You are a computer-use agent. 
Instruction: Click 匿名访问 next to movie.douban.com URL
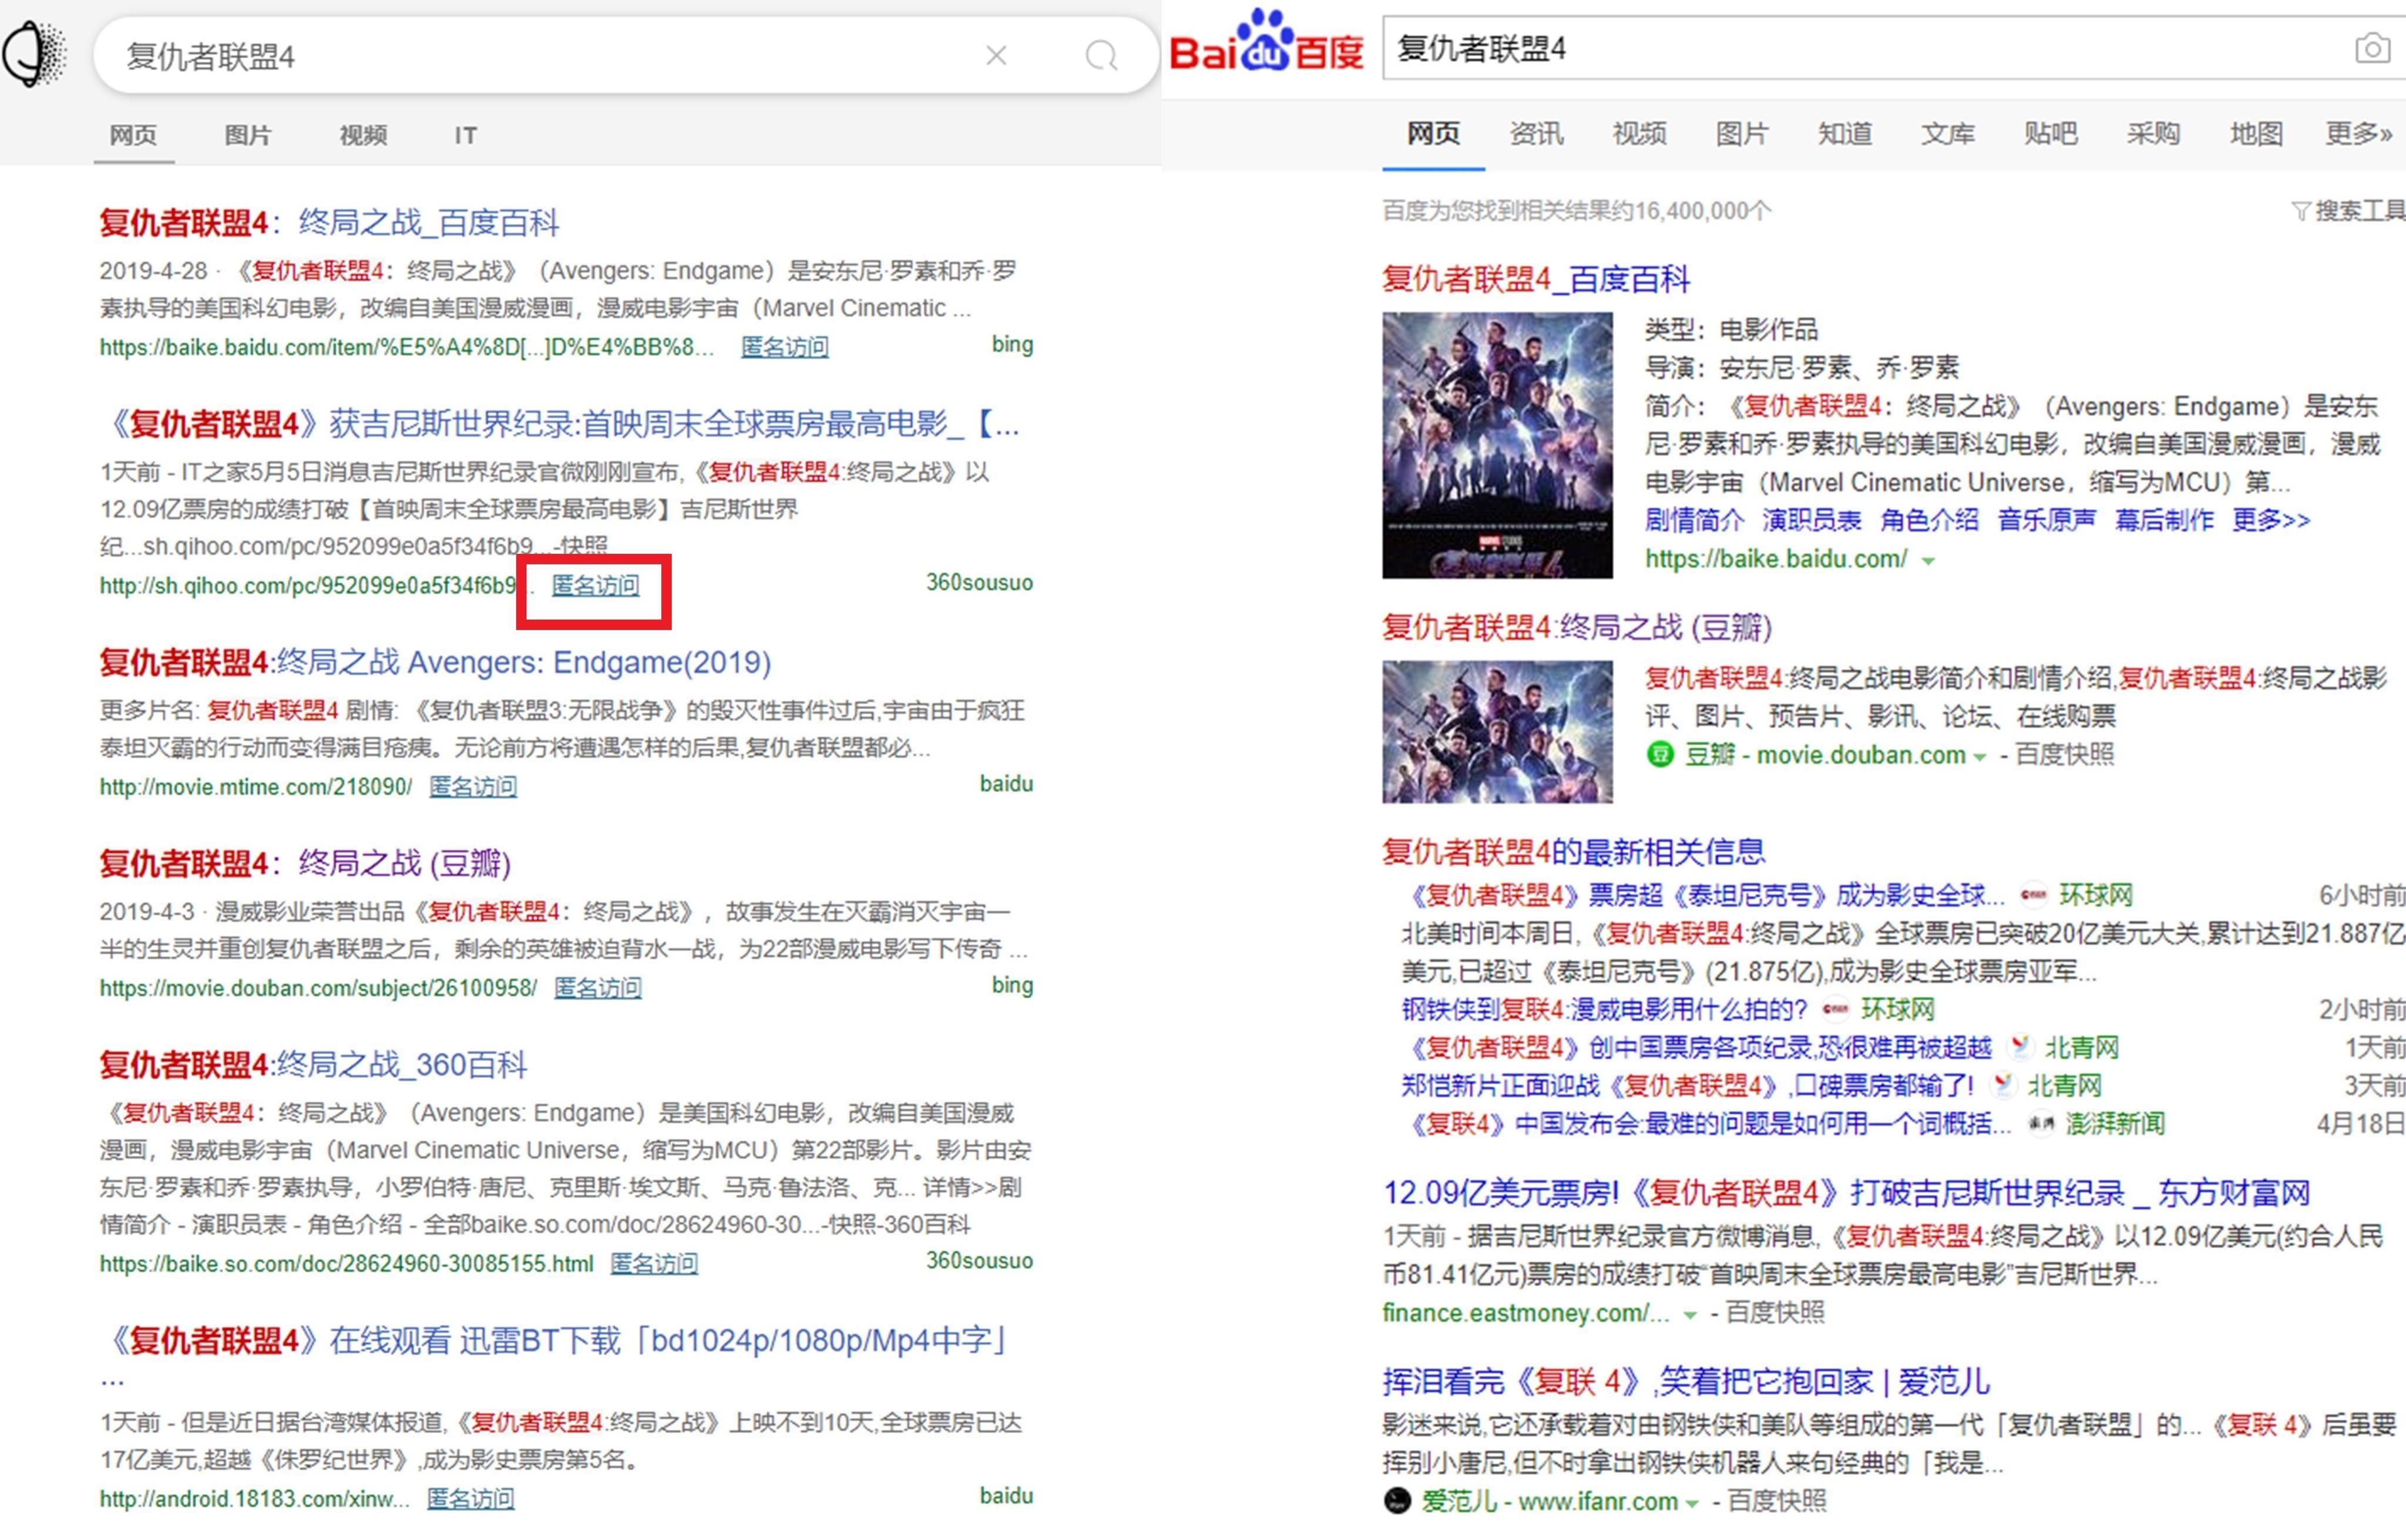point(598,988)
